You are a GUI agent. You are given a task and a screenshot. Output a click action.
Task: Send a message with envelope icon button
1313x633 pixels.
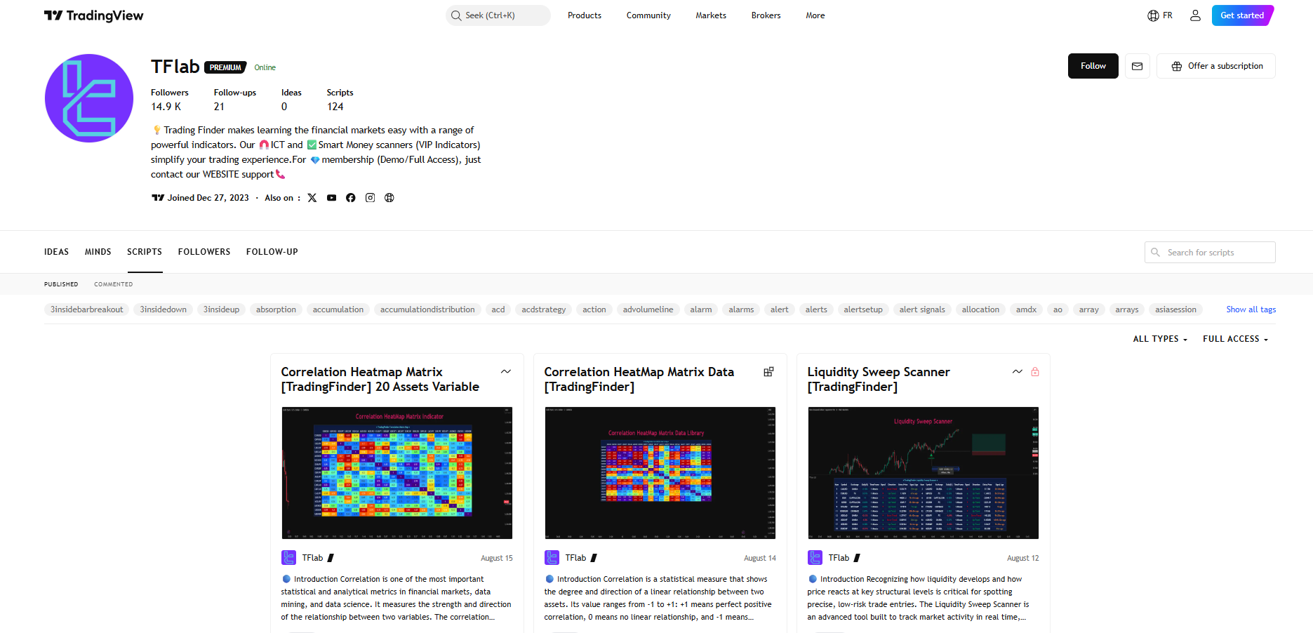(x=1138, y=66)
